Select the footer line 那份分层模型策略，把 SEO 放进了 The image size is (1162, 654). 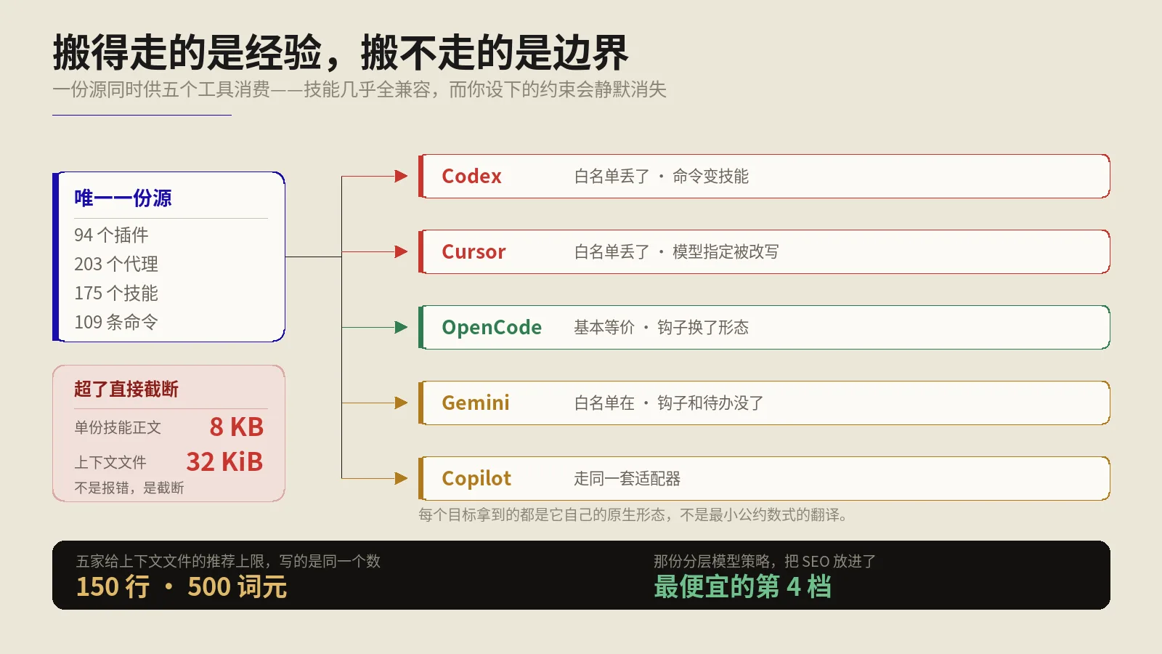click(765, 561)
